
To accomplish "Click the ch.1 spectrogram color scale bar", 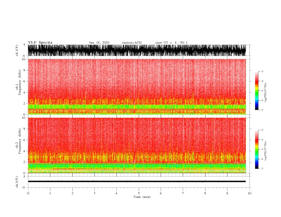I will pos(257,90).
